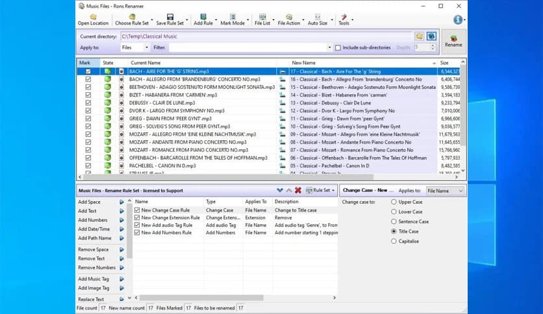This screenshot has width=543, height=314.
Task: Select the Upper Case radio option
Action: 394,202
